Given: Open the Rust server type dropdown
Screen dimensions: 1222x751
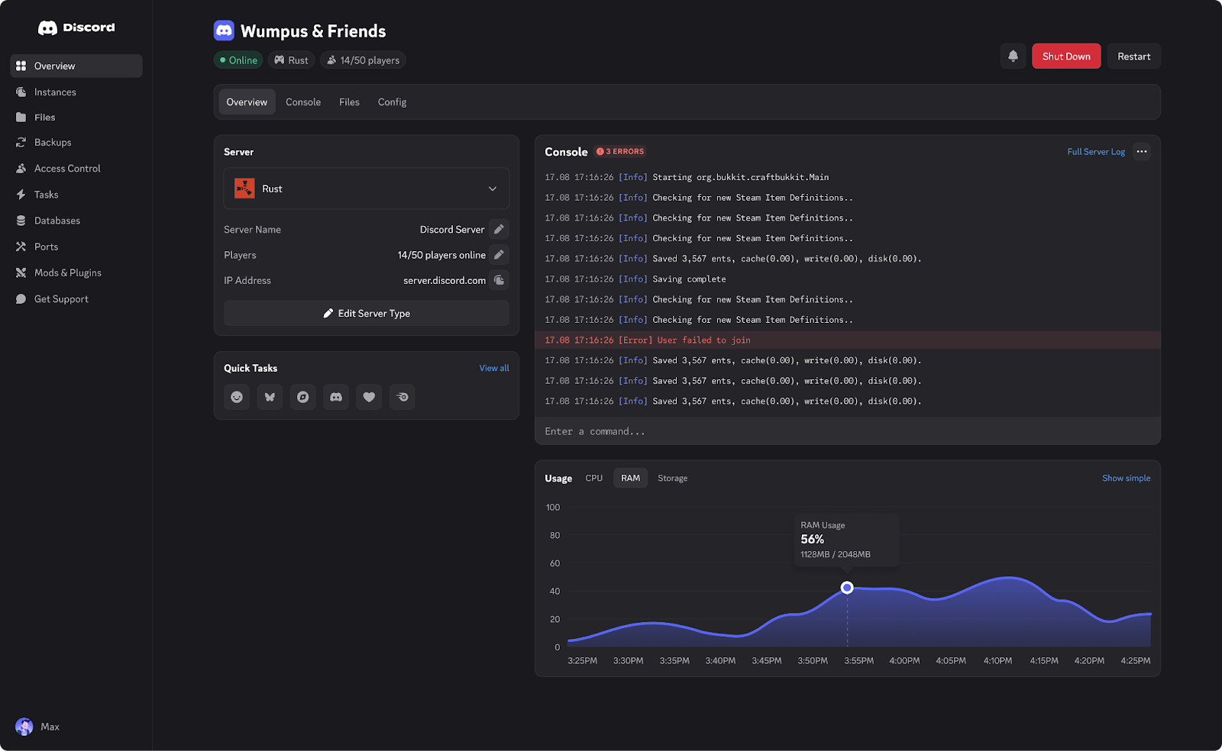Looking at the screenshot, I should [x=366, y=189].
